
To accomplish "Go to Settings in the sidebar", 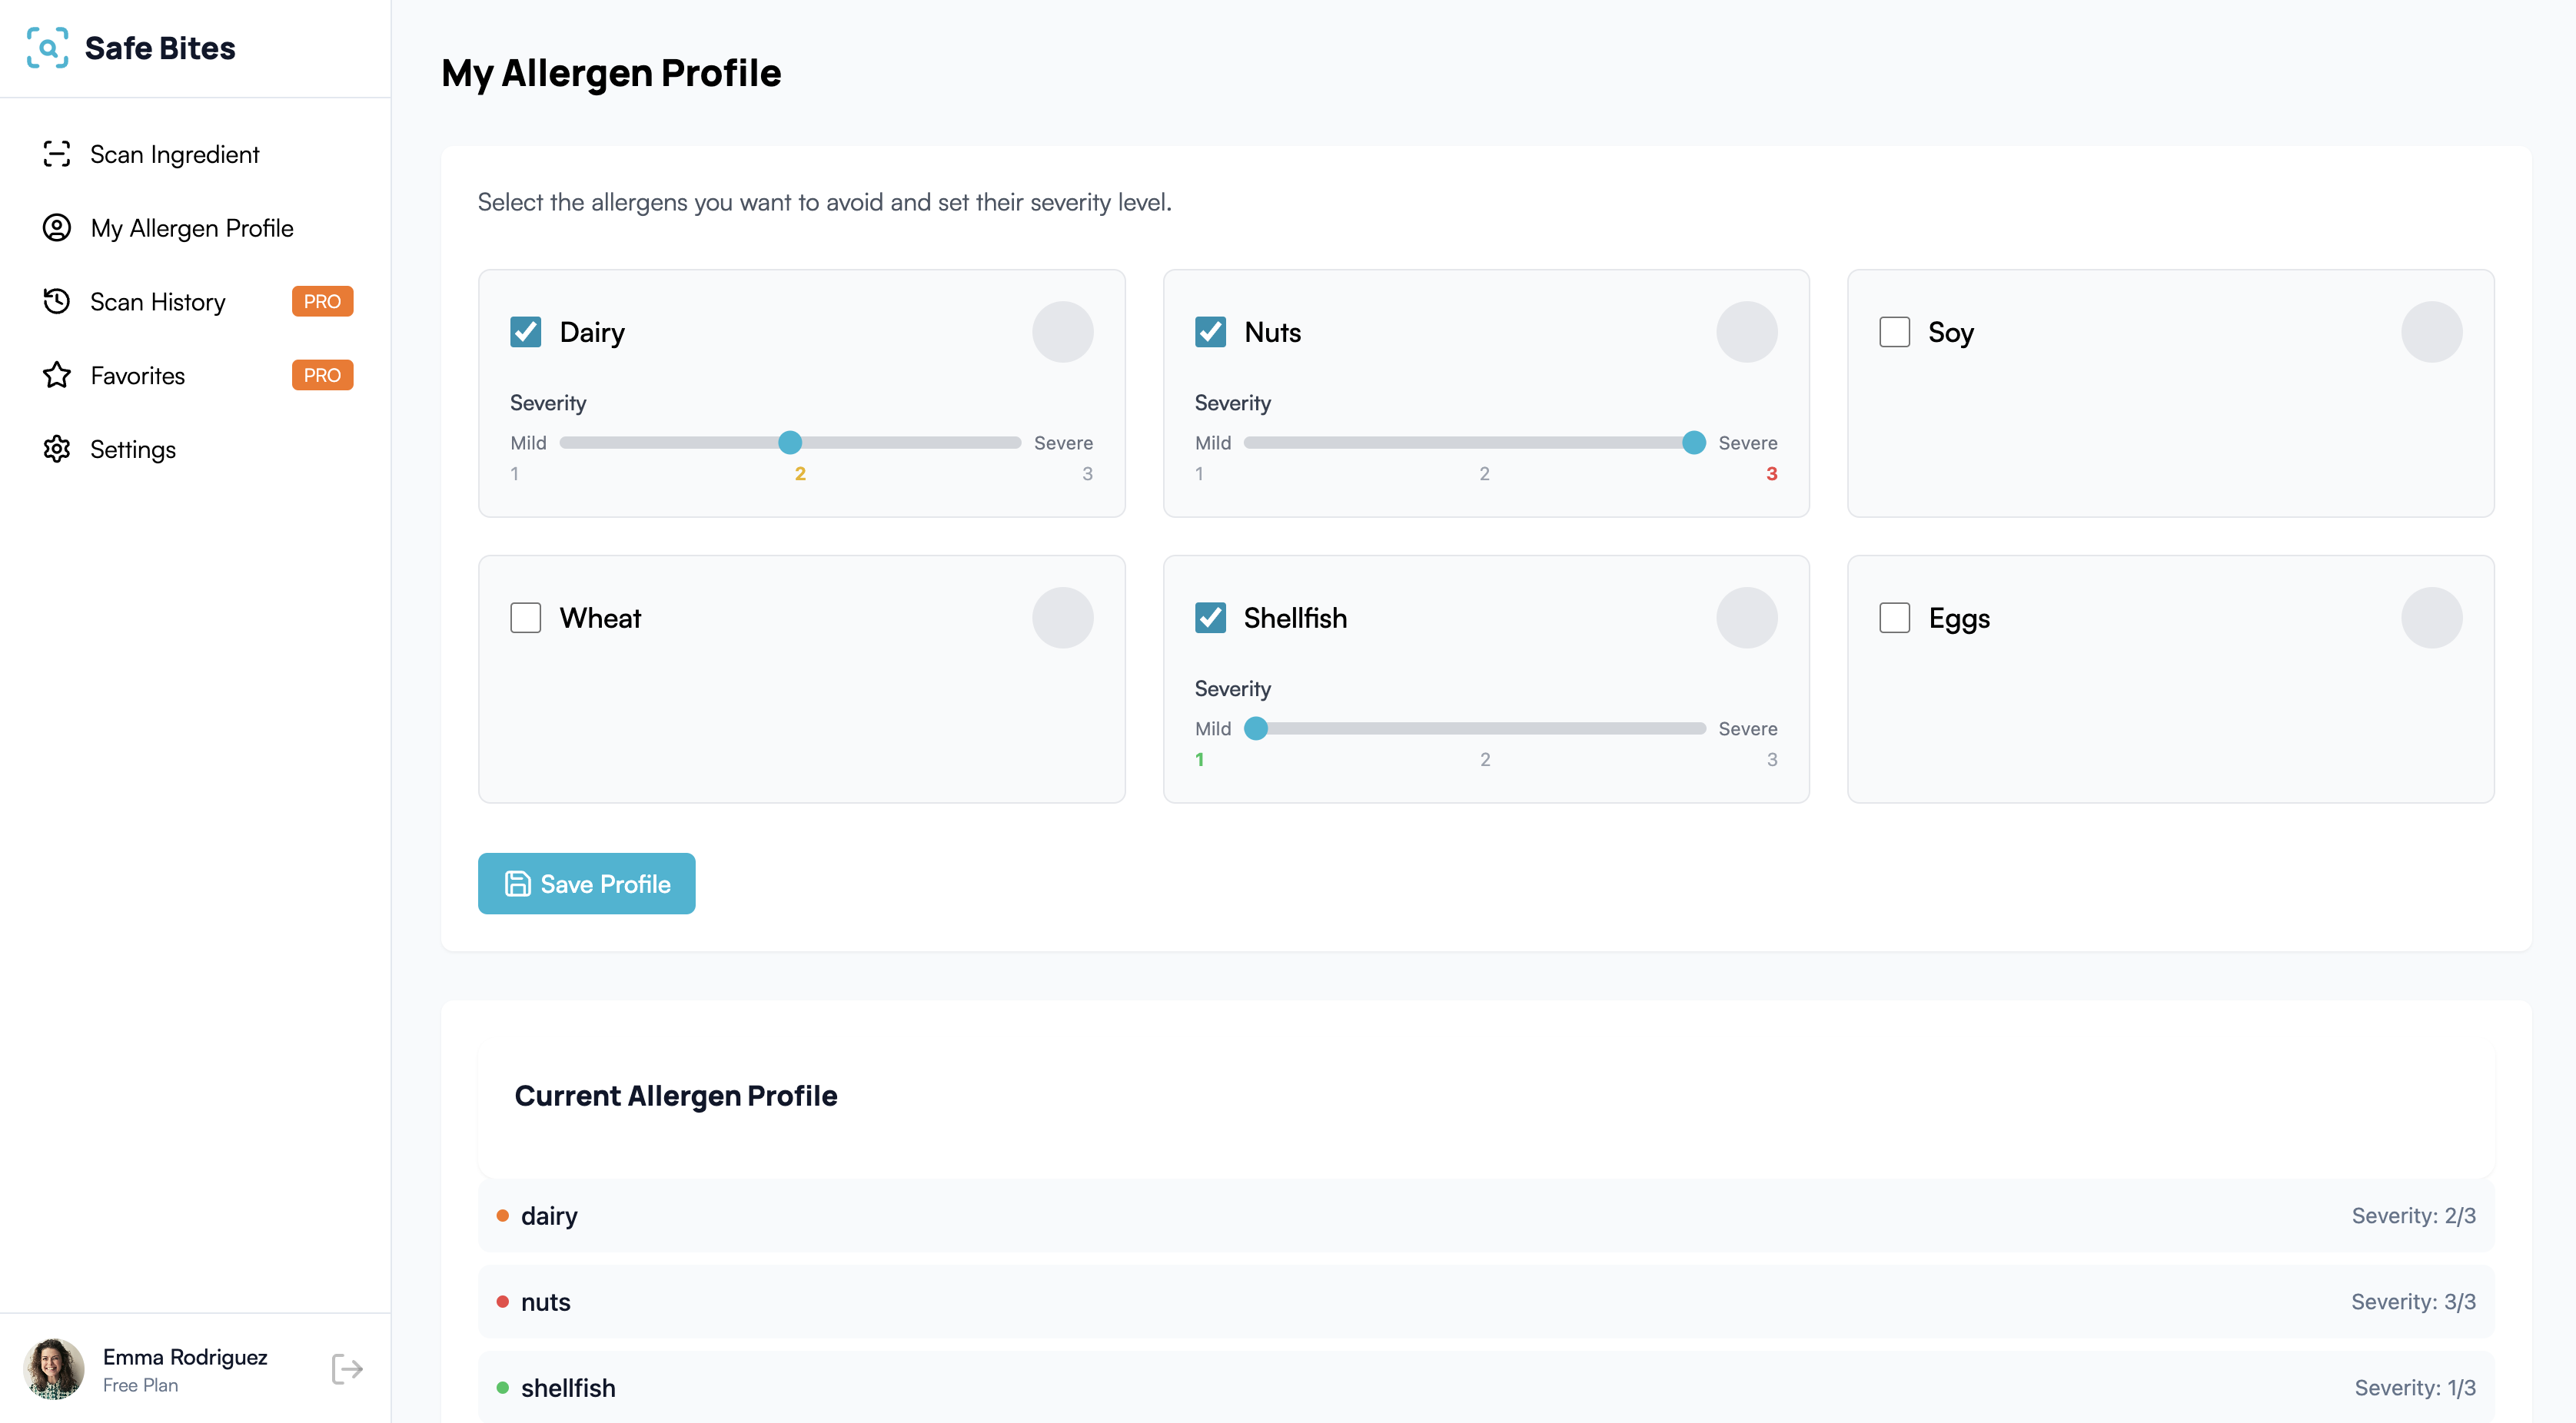I will coord(133,449).
